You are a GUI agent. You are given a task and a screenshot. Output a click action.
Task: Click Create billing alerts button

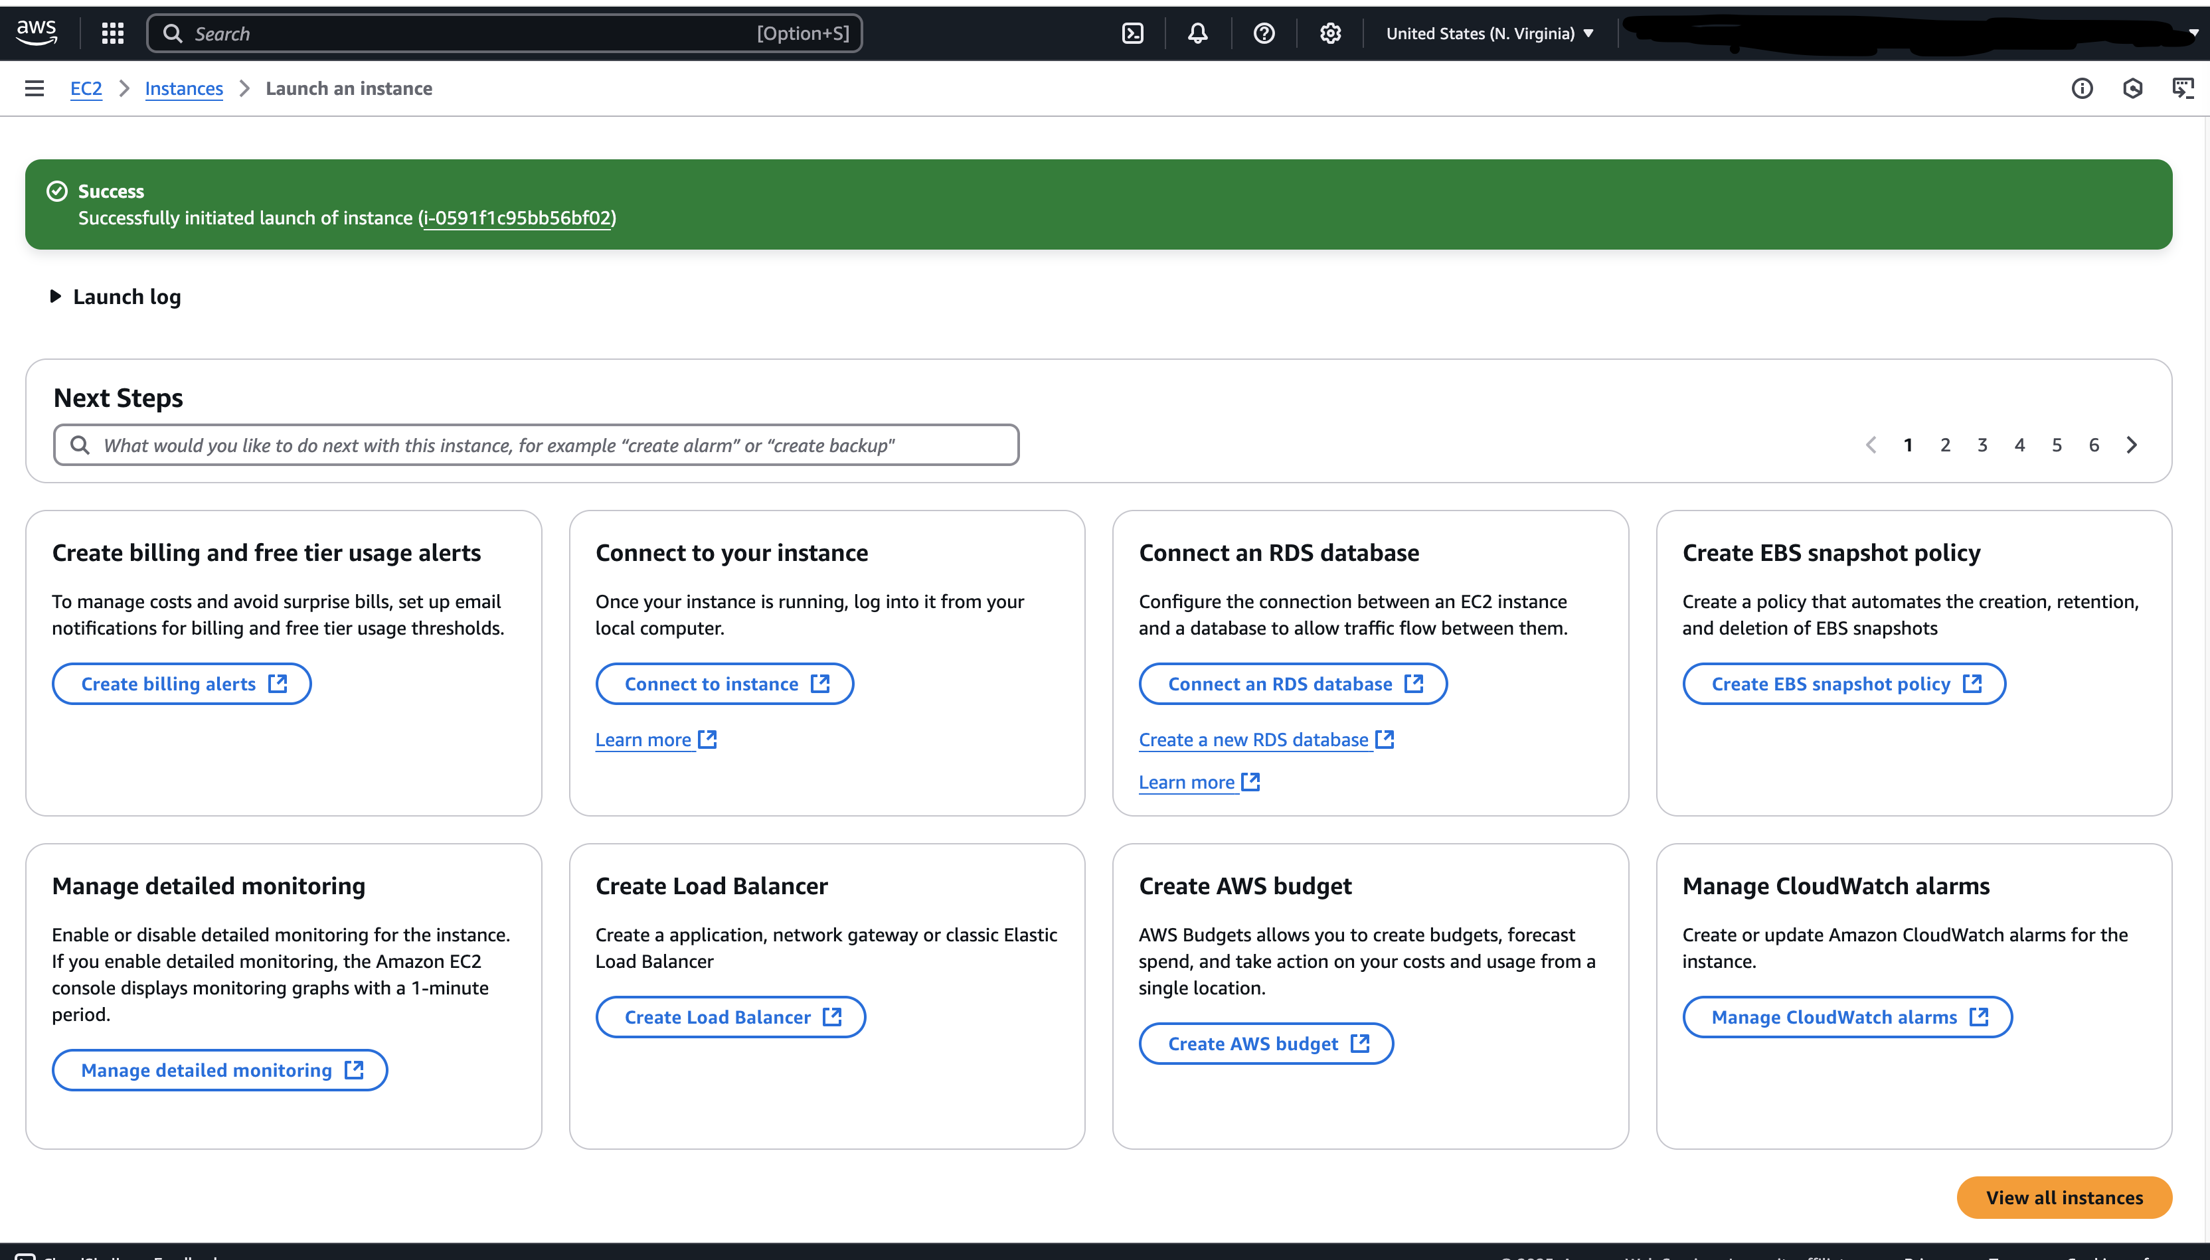pyautogui.click(x=182, y=684)
